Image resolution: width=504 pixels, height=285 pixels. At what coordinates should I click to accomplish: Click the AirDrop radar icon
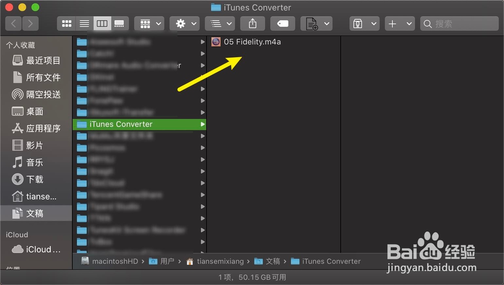17,95
